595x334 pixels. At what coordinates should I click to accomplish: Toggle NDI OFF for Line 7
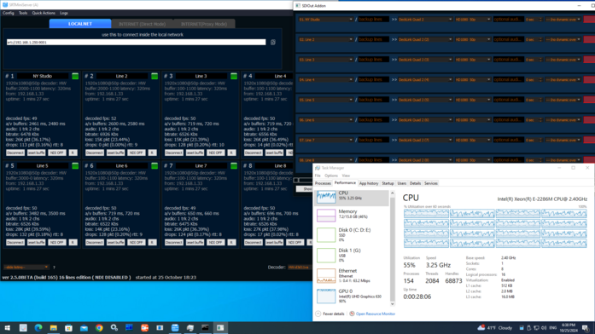pyautogui.click(x=215, y=242)
